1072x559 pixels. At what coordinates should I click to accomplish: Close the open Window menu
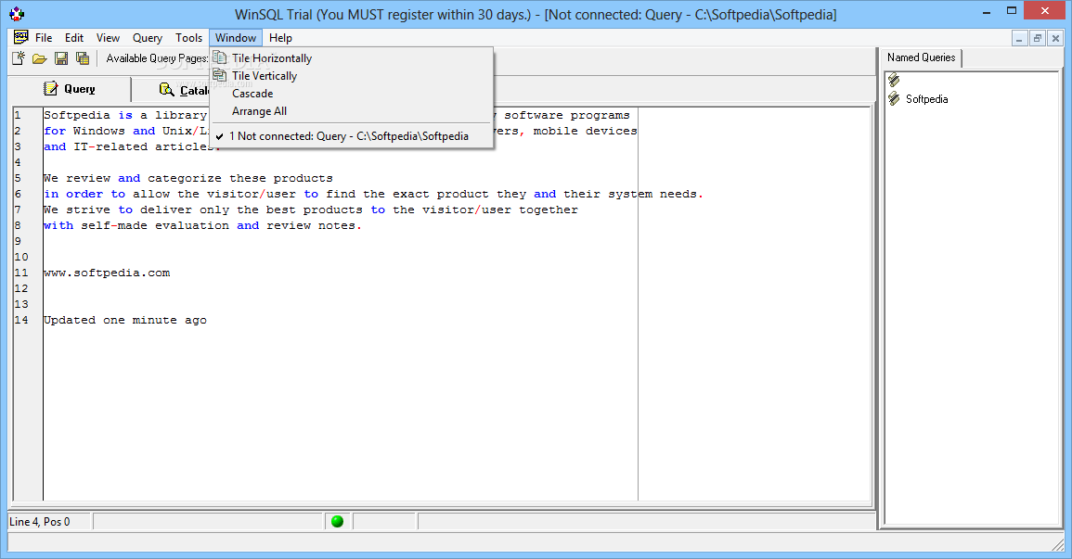[x=236, y=38]
